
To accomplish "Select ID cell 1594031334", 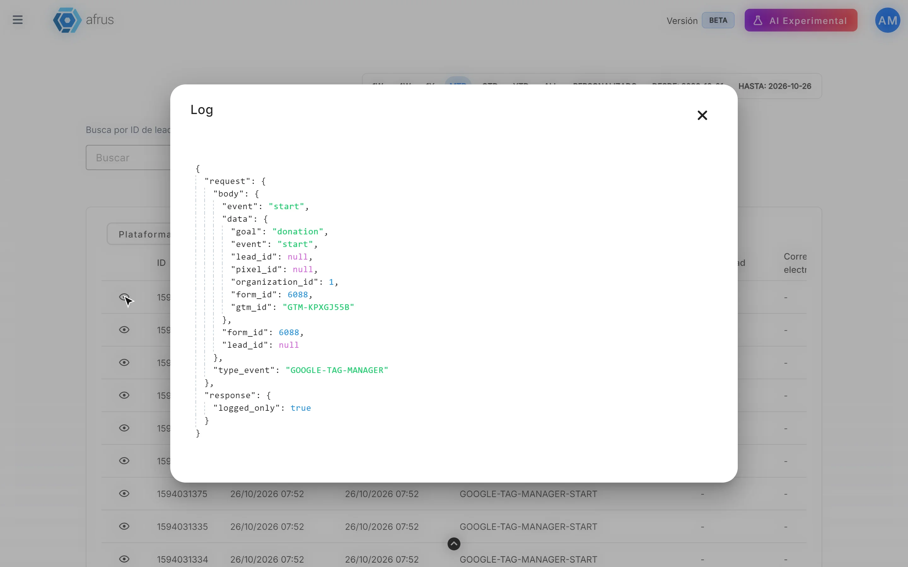I will click(182, 559).
